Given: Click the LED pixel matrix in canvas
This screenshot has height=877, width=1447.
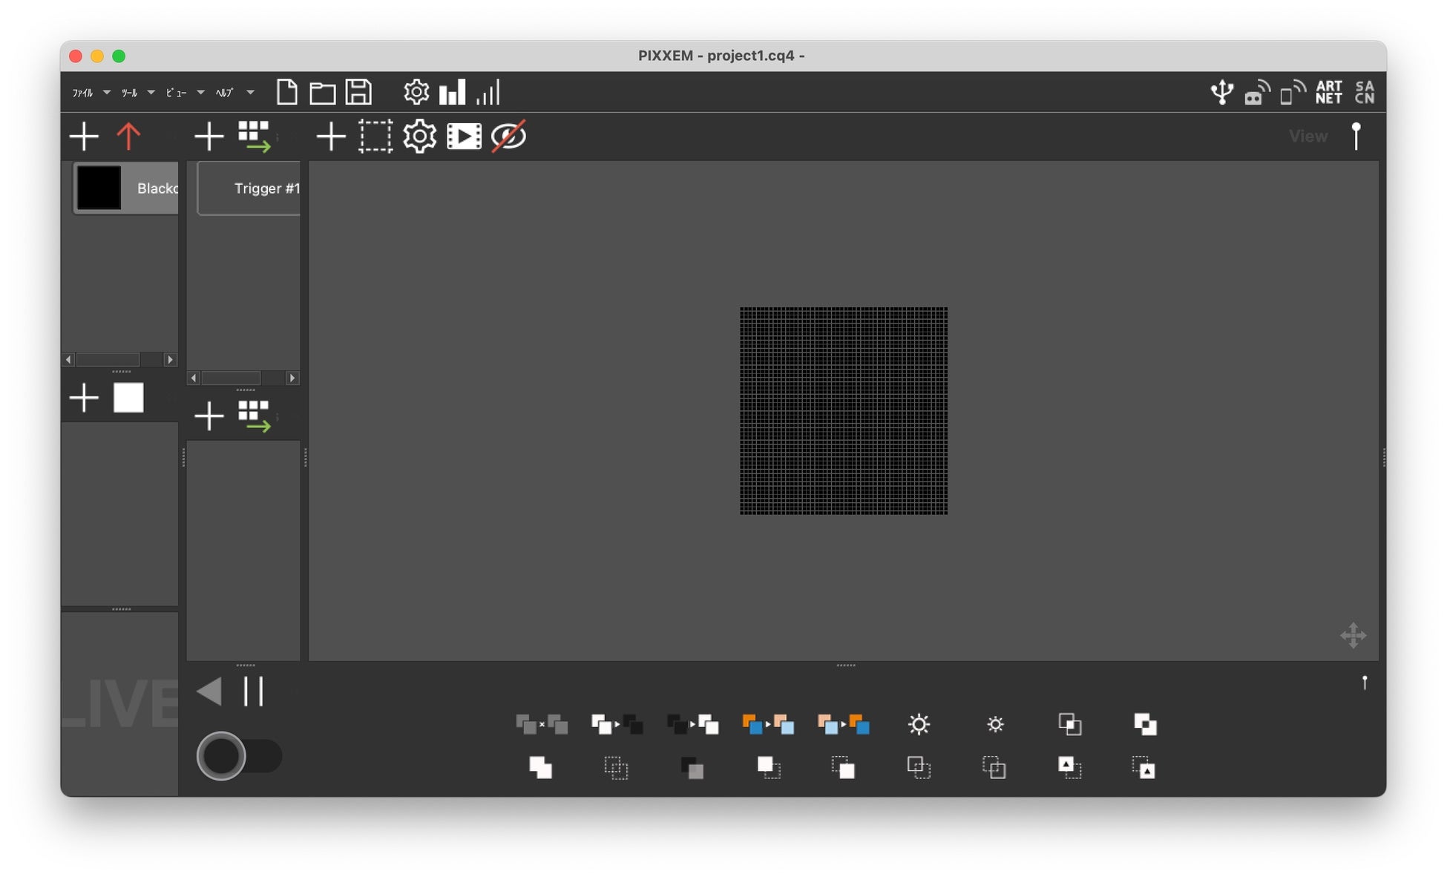Looking at the screenshot, I should [843, 410].
